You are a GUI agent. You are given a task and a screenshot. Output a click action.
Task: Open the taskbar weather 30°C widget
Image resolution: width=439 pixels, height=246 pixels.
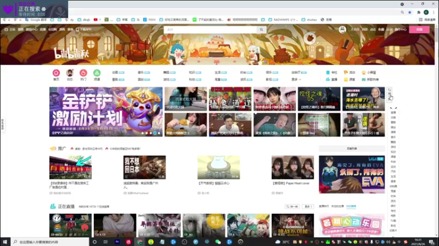(x=282, y=242)
